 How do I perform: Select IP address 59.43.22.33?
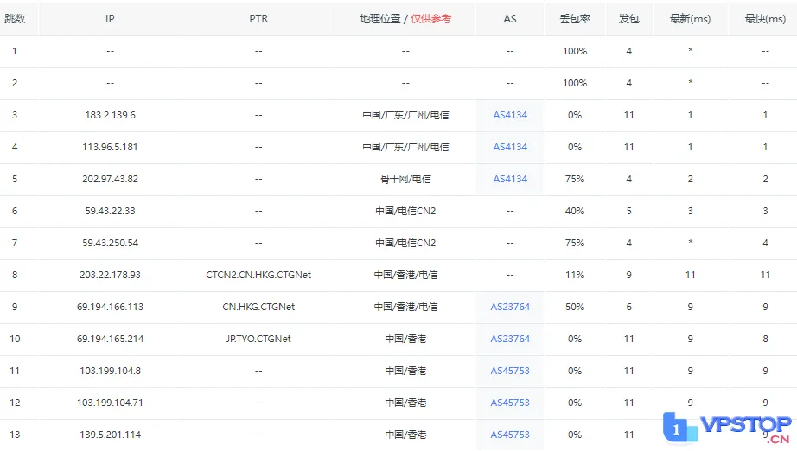(111, 211)
